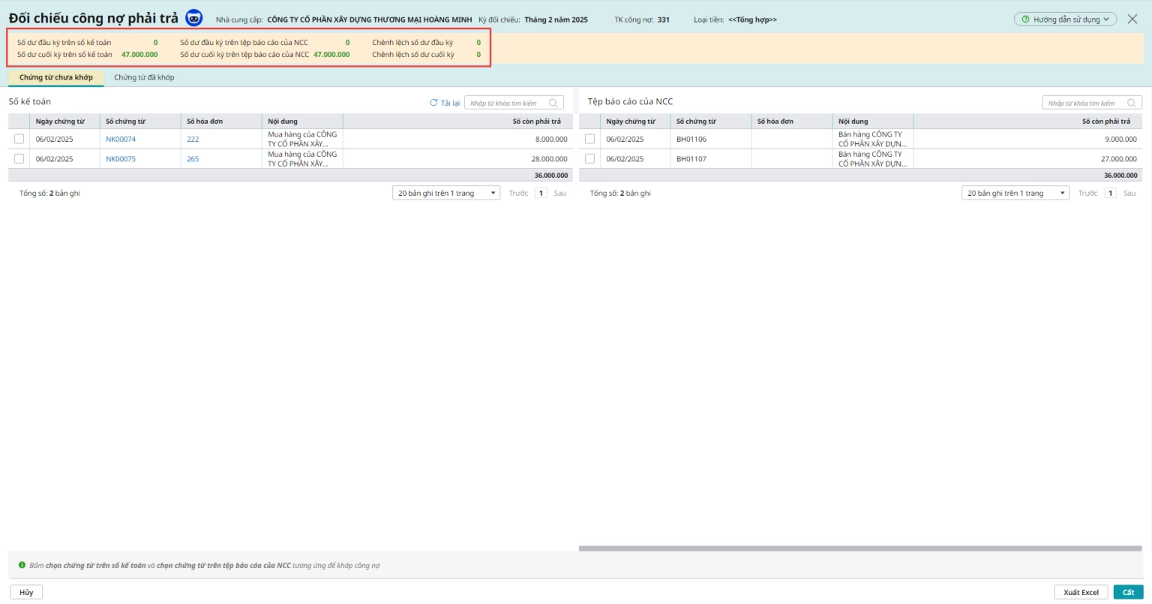This screenshot has width=1152, height=604.
Task: Open left table records-per-page dropdown
Action: (x=446, y=193)
